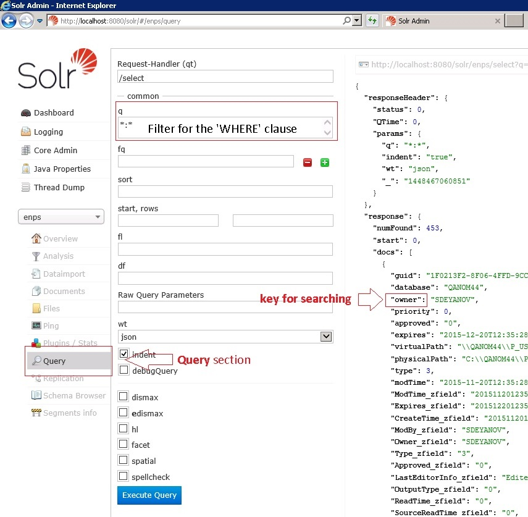The height and width of the screenshot is (517, 528).
Task: Click the Analysis funnel icon
Action: point(36,256)
